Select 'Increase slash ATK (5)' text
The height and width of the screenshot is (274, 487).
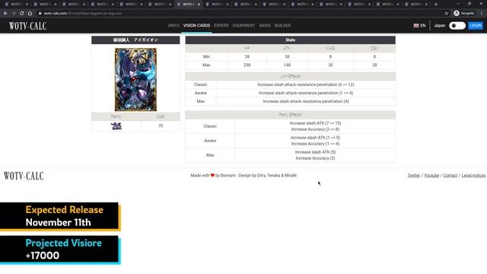click(315, 152)
